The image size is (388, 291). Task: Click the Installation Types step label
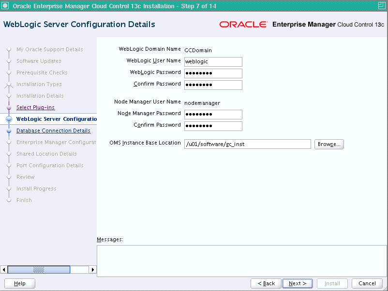(39, 84)
